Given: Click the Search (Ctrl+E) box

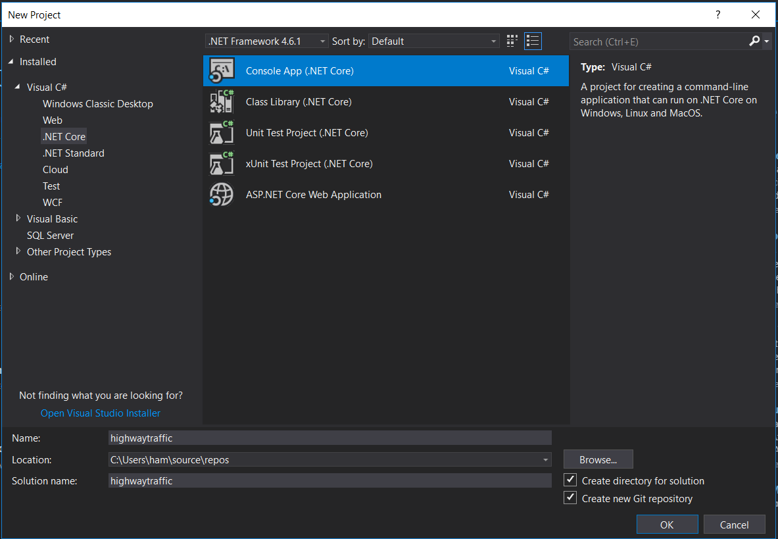Looking at the screenshot, I should tap(659, 41).
